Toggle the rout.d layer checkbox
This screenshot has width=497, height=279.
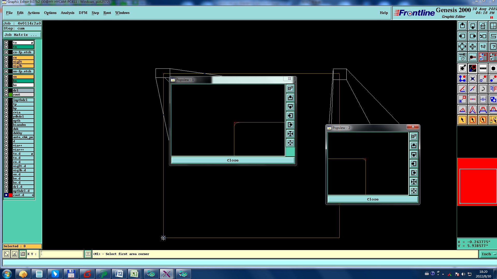6,195
